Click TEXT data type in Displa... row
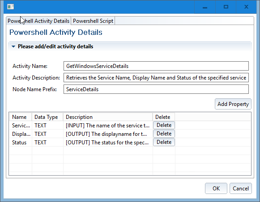Image resolution: width=260 pixels, height=202 pixels. [x=47, y=134]
